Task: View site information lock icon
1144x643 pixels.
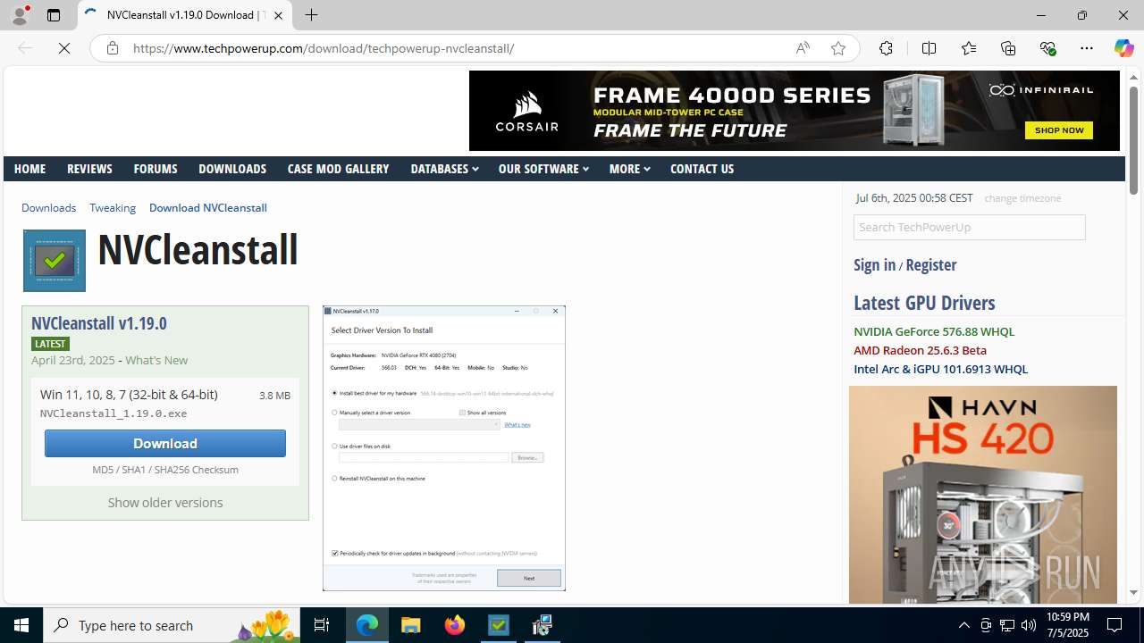Action: tap(113, 48)
